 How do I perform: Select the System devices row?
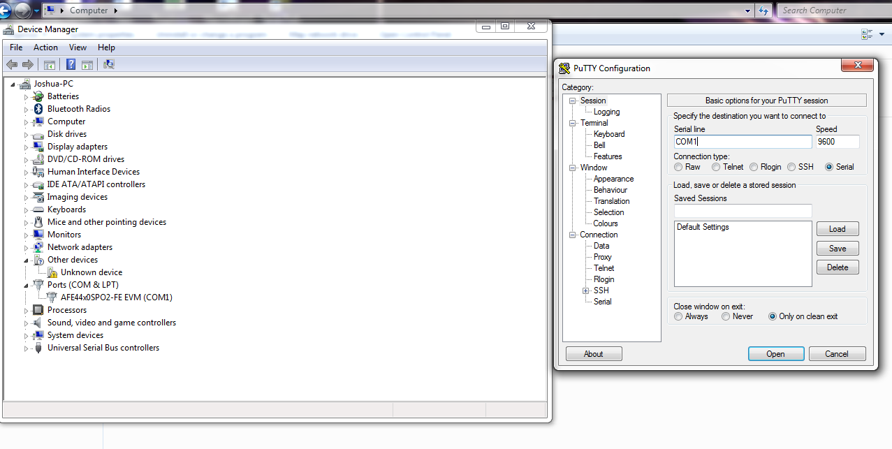tap(75, 335)
